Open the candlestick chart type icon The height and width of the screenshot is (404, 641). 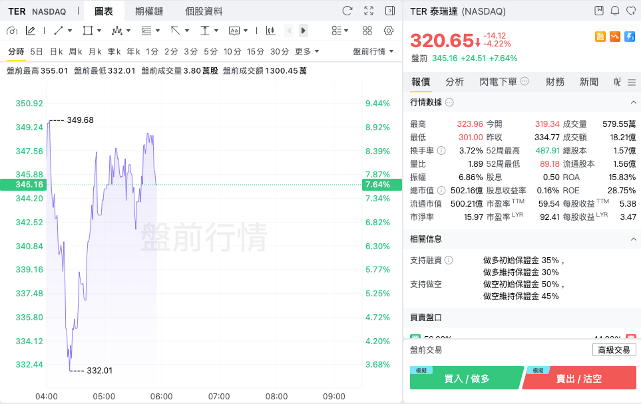click(271, 31)
